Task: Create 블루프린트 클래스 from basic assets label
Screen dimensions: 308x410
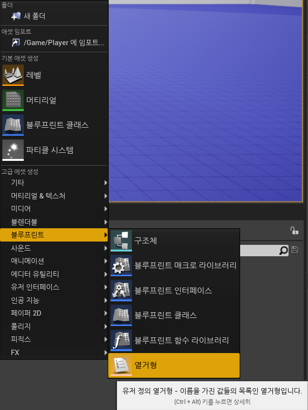Action: pos(57,125)
